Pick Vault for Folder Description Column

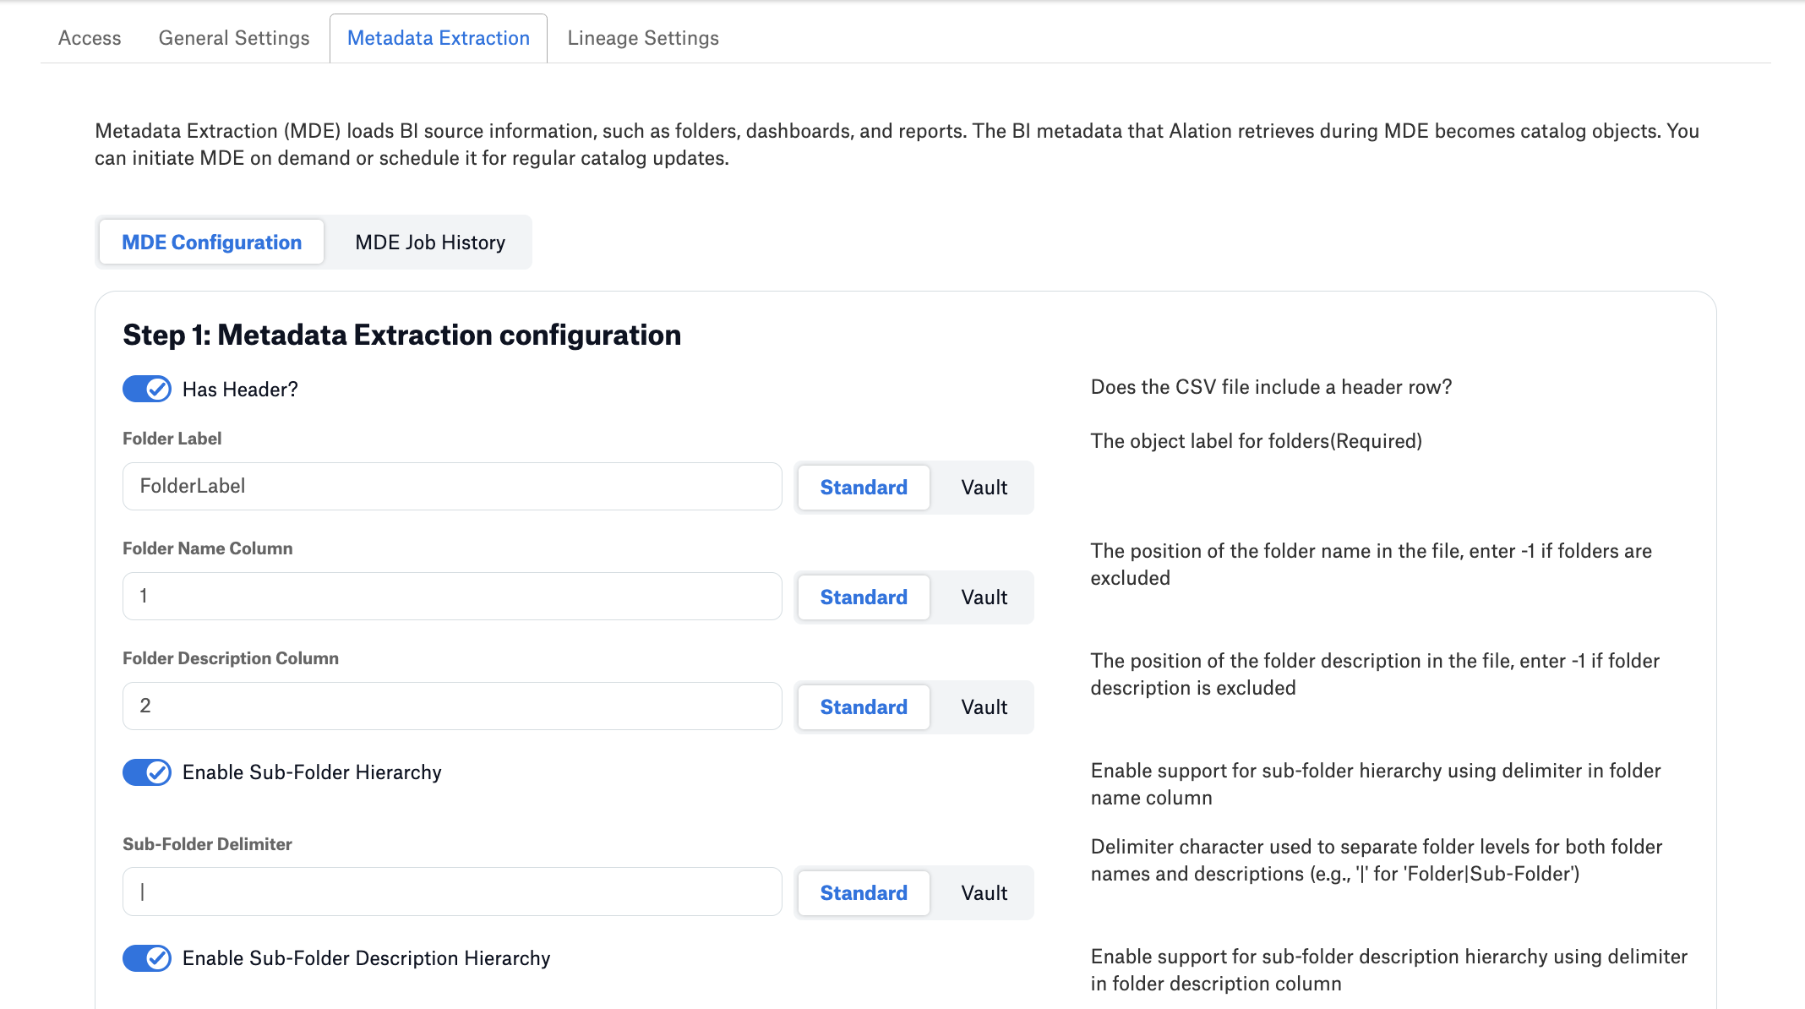click(984, 707)
